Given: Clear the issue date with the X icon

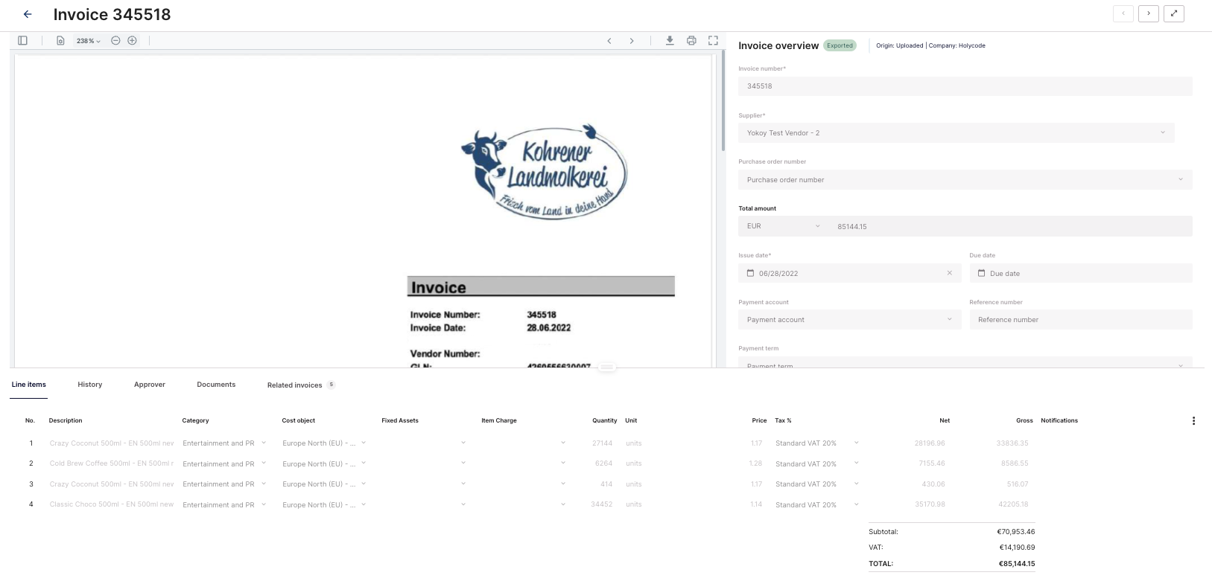Looking at the screenshot, I should pyautogui.click(x=950, y=273).
